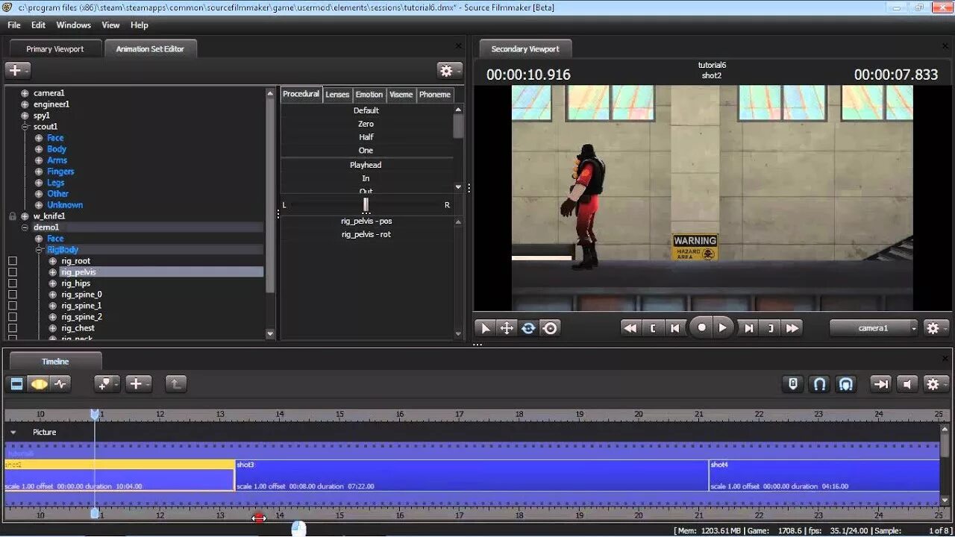Start playback with the play button
Image resolution: width=955 pixels, height=537 pixels.
723,327
